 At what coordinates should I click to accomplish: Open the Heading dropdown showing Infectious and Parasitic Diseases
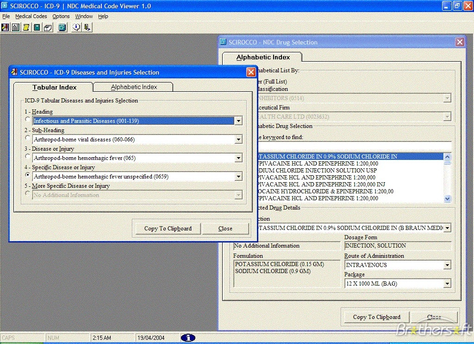[238, 121]
